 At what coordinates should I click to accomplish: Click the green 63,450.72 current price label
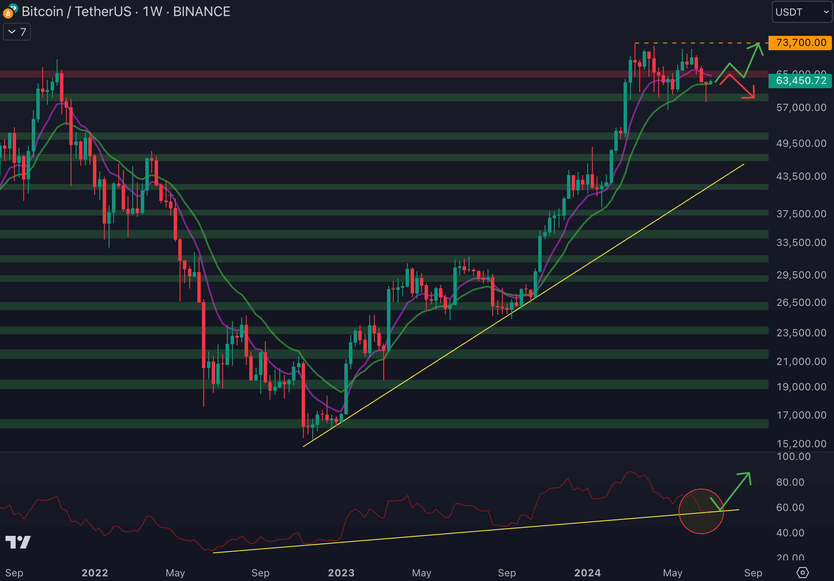click(800, 80)
